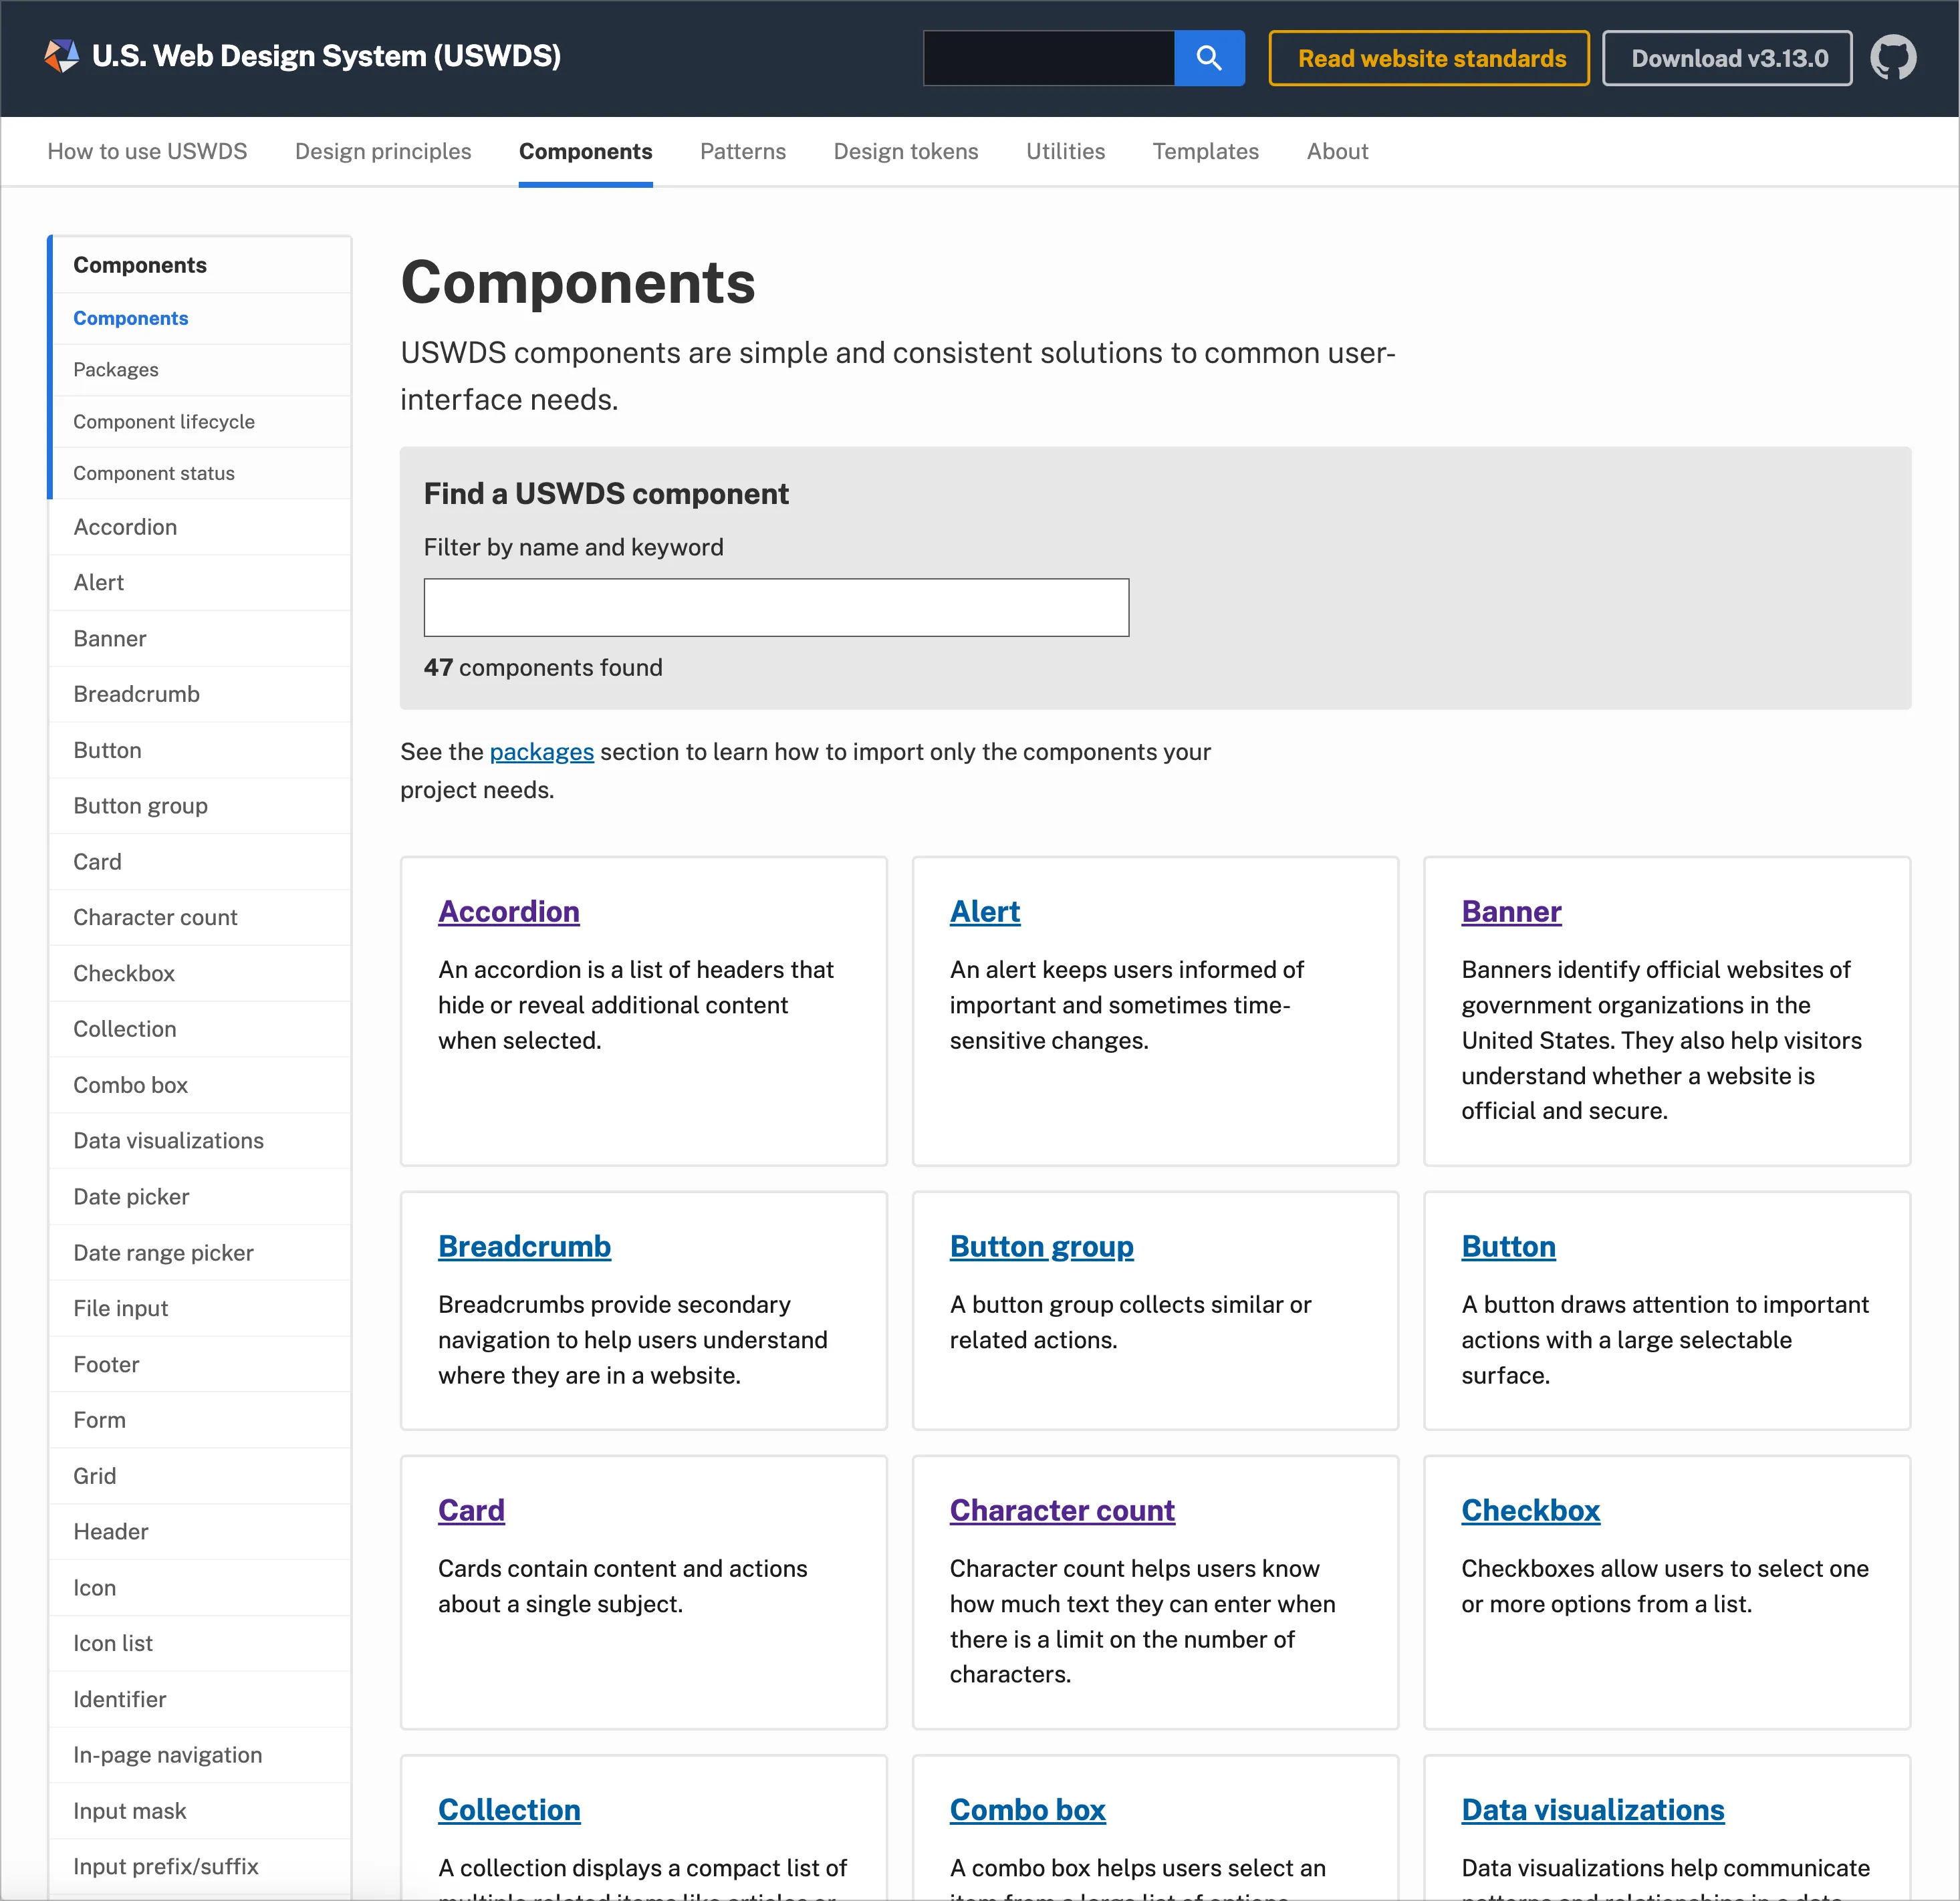Select Collection in the sidebar

click(201, 1029)
